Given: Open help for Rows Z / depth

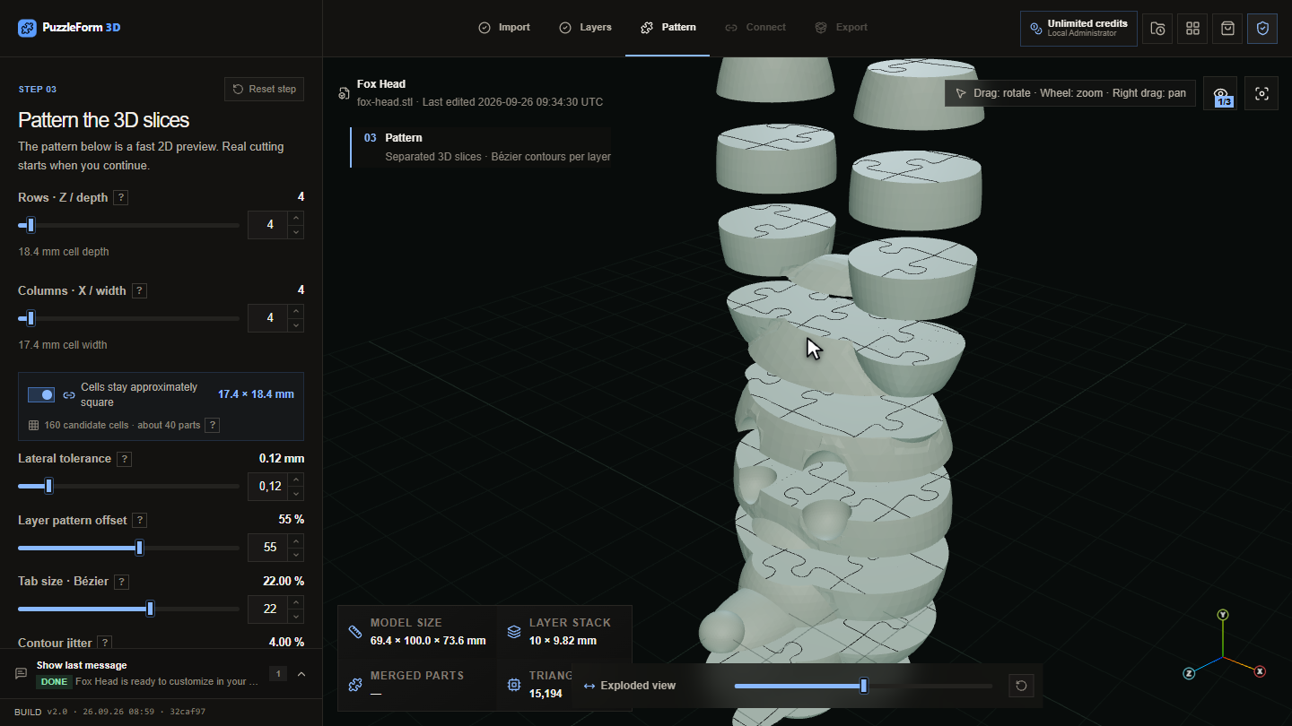Looking at the screenshot, I should click(x=121, y=198).
